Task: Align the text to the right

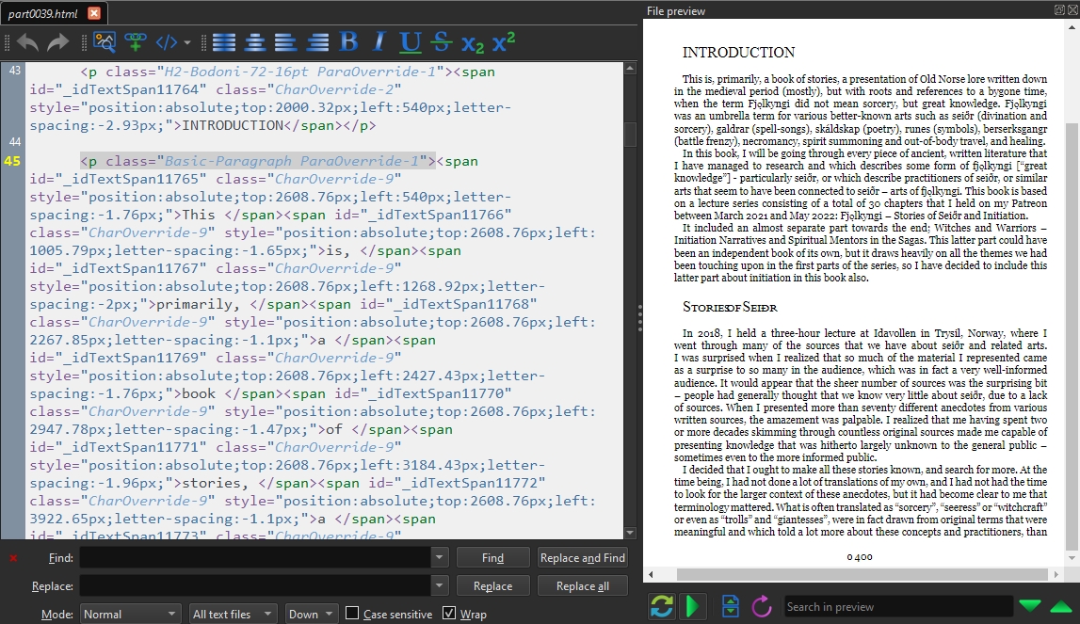Action: (x=316, y=42)
